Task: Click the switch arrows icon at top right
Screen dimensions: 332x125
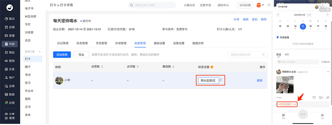Action: pyautogui.click(x=269, y=5)
